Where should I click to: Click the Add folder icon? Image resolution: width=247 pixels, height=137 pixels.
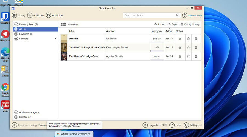(x=49, y=15)
